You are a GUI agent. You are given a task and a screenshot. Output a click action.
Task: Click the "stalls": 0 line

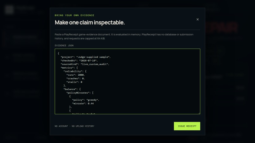[74, 82]
